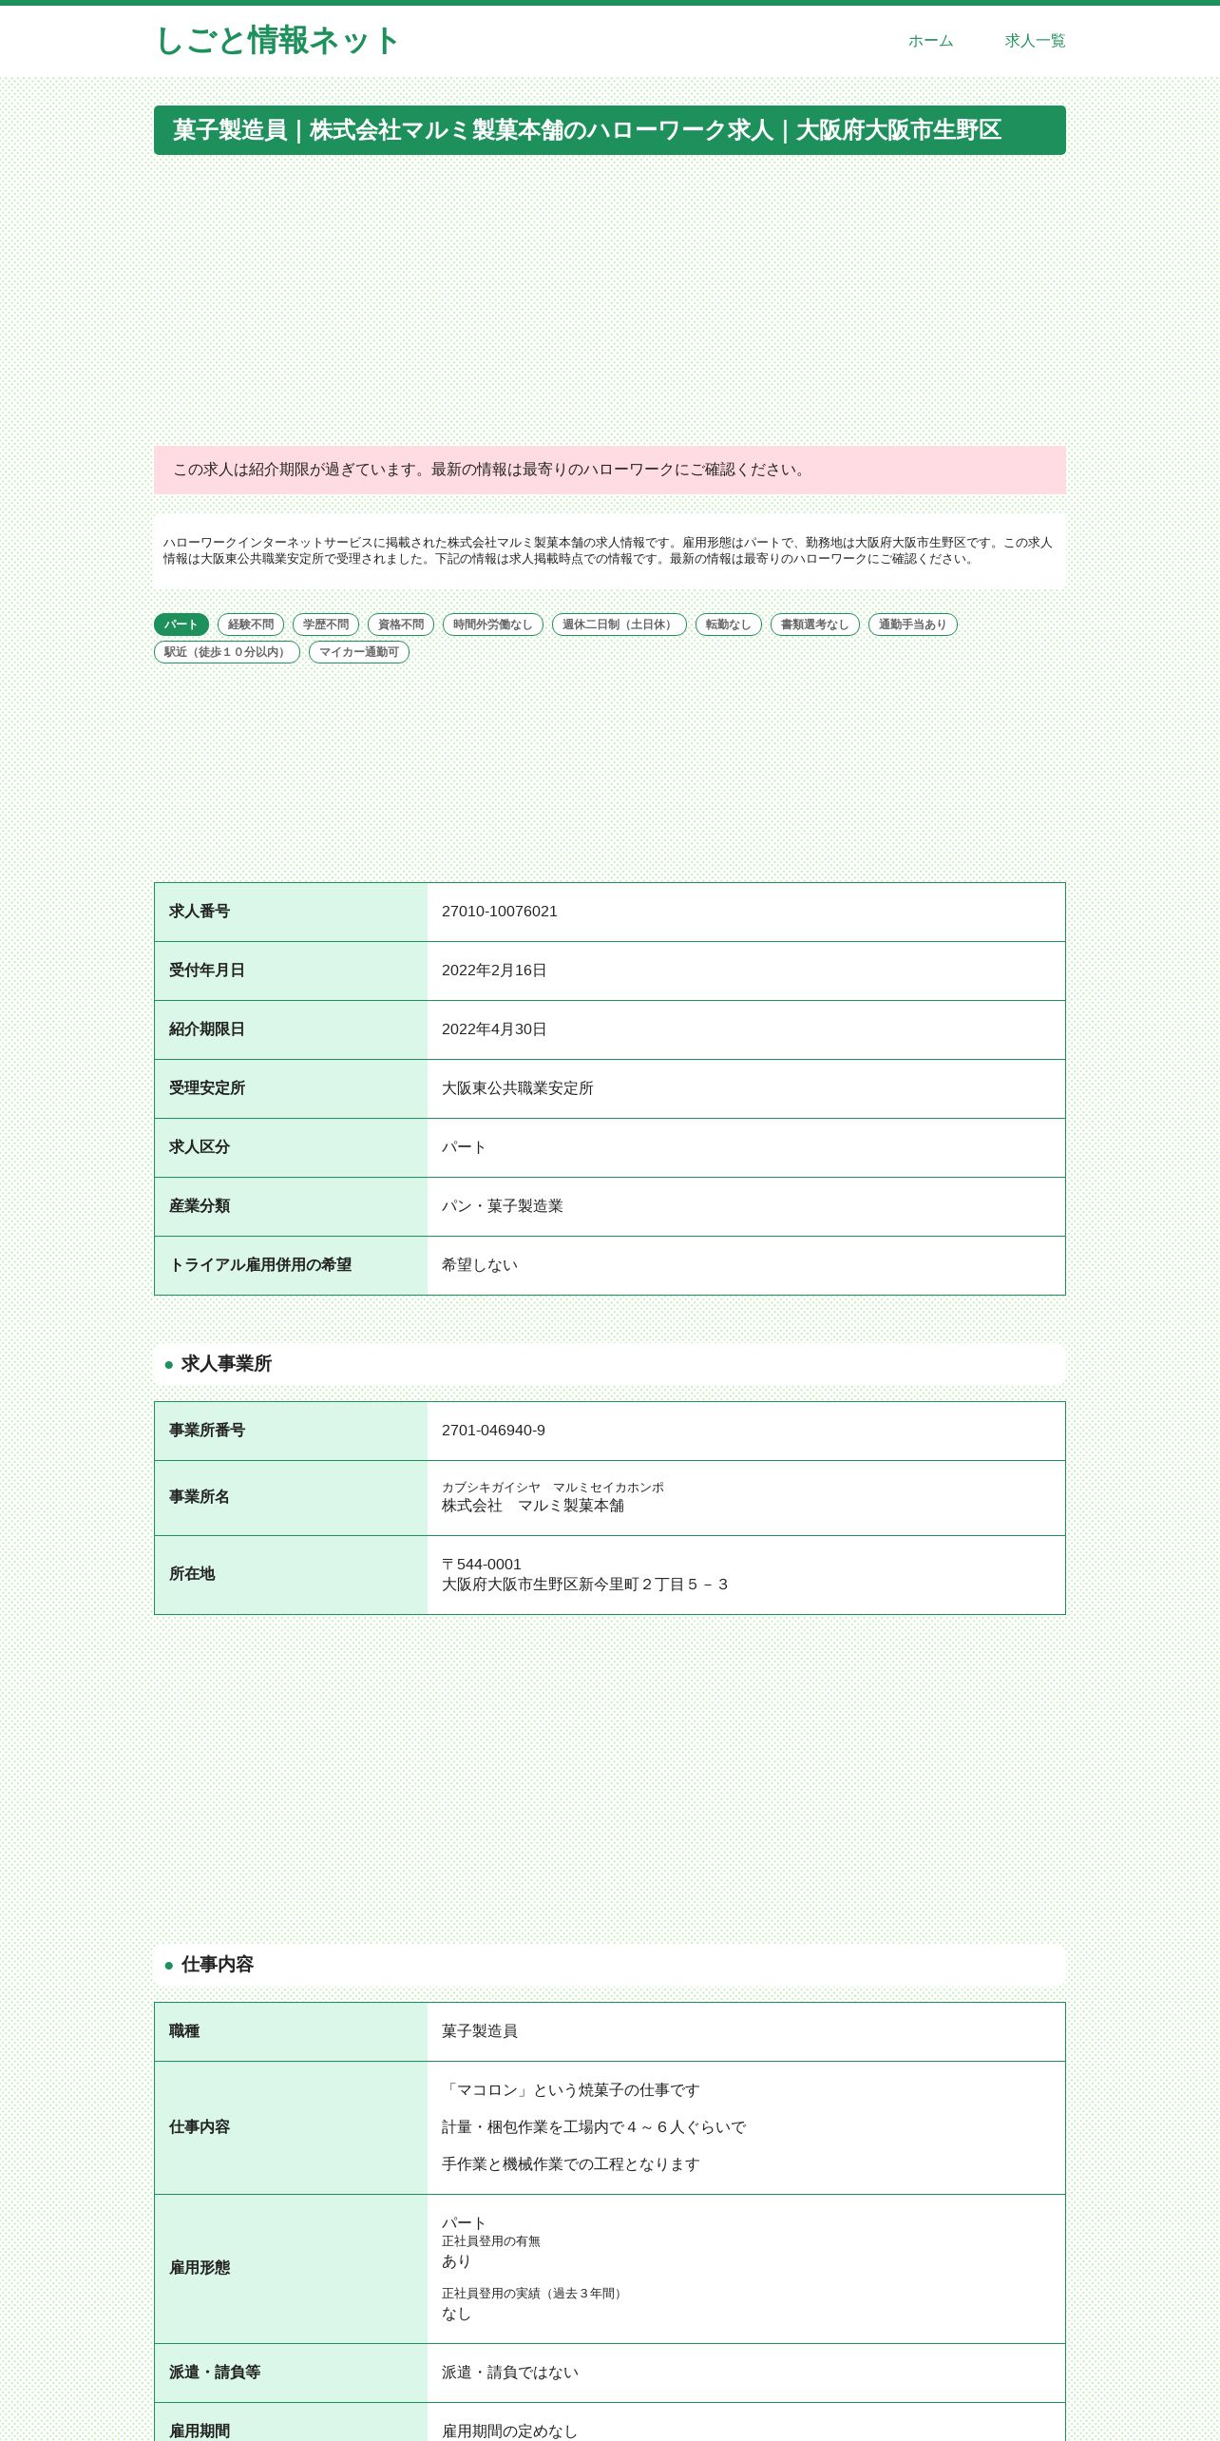
Task: Click the 求人区分 row label
Action: pos(200,1147)
